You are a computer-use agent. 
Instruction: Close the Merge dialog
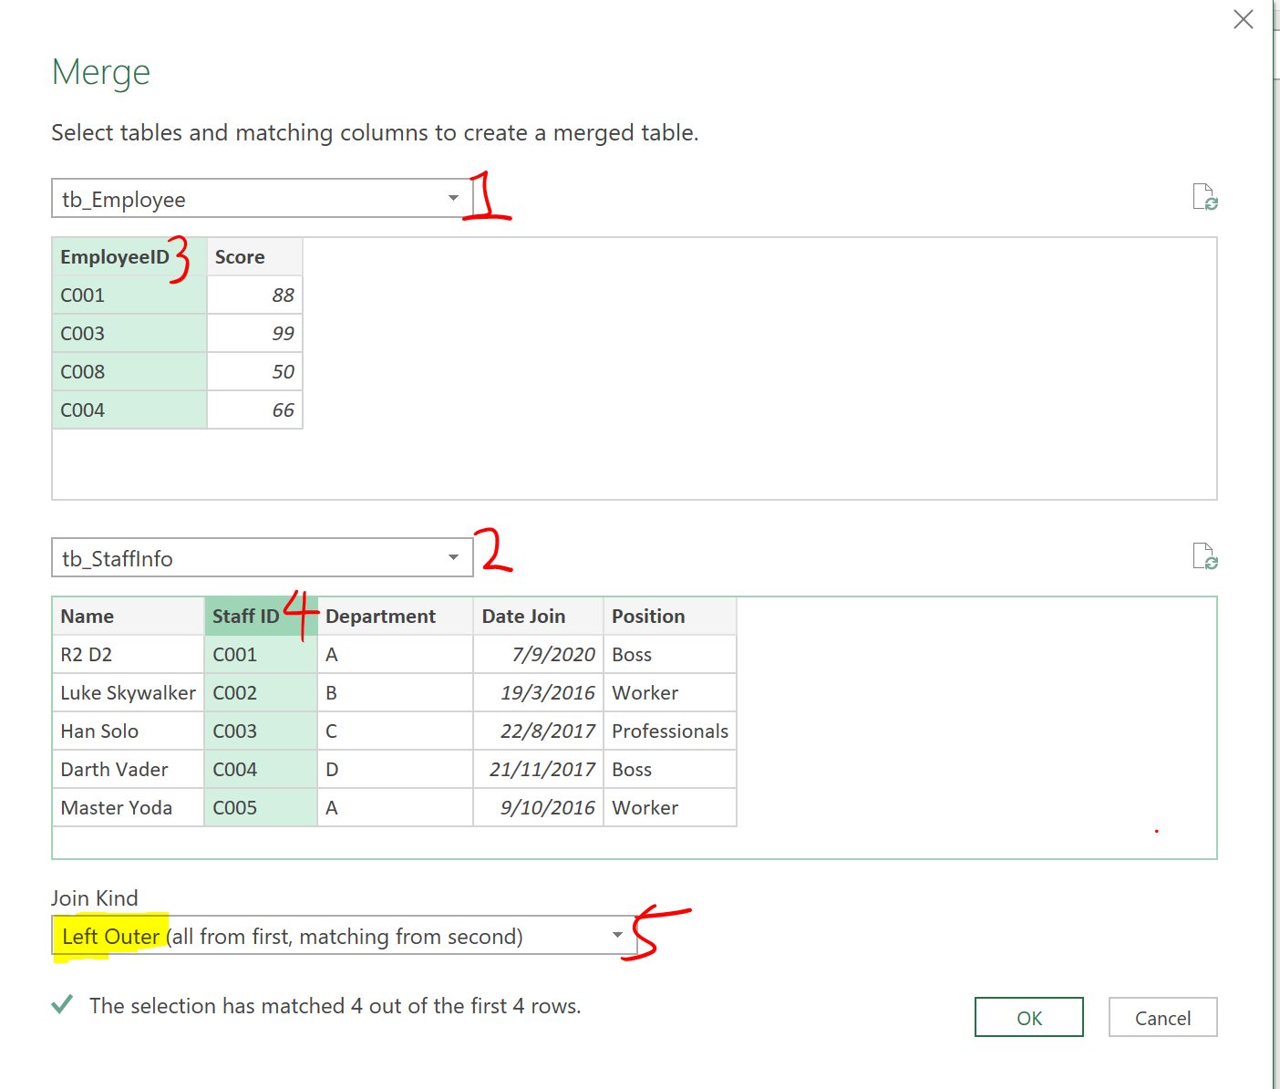pyautogui.click(x=1243, y=19)
